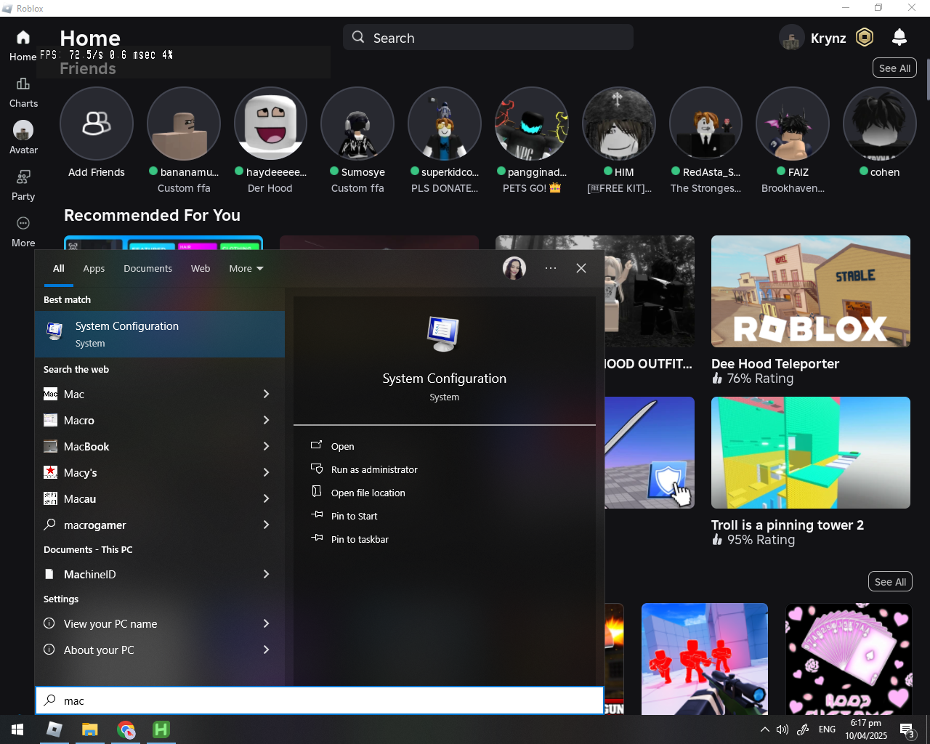The image size is (930, 744).
Task: Open Chrome from the taskbar
Action: click(x=126, y=729)
